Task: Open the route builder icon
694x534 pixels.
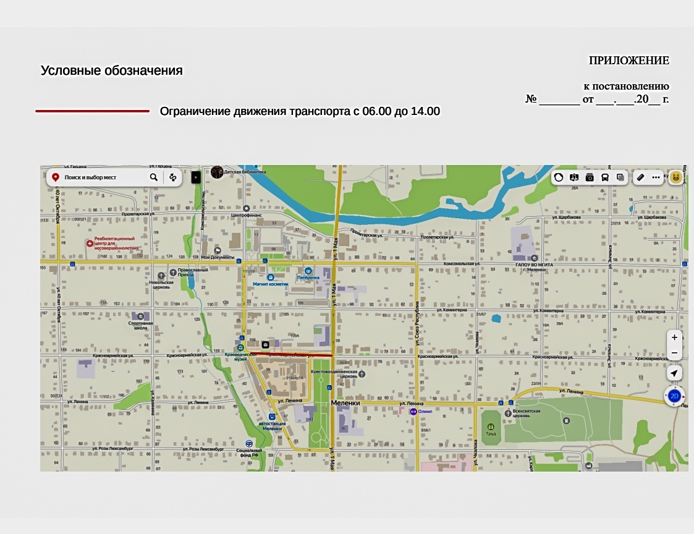Action: coord(173,177)
